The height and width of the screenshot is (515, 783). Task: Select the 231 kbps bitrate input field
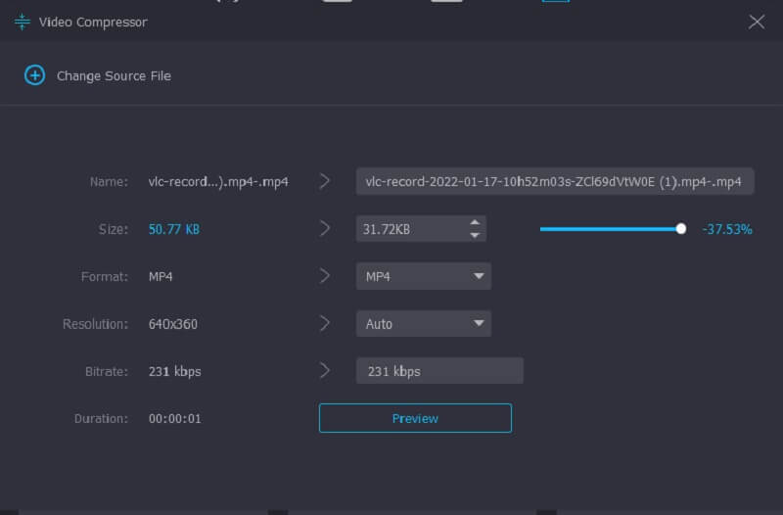point(439,371)
